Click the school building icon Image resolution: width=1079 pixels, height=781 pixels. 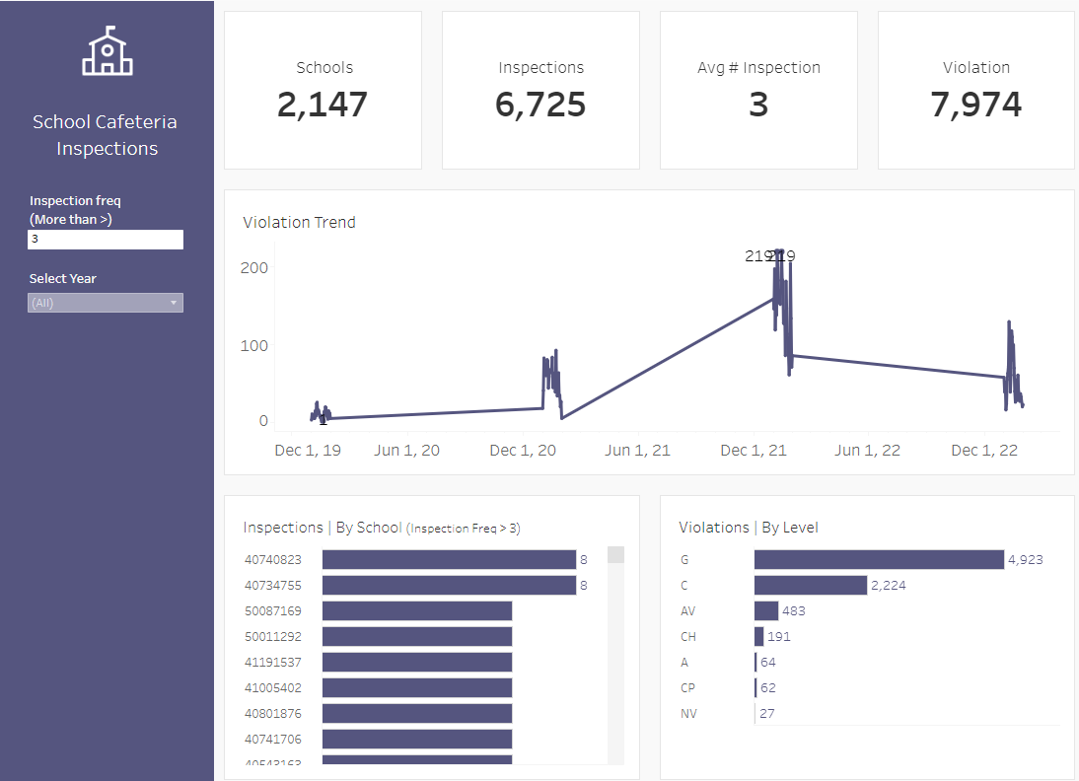[108, 51]
